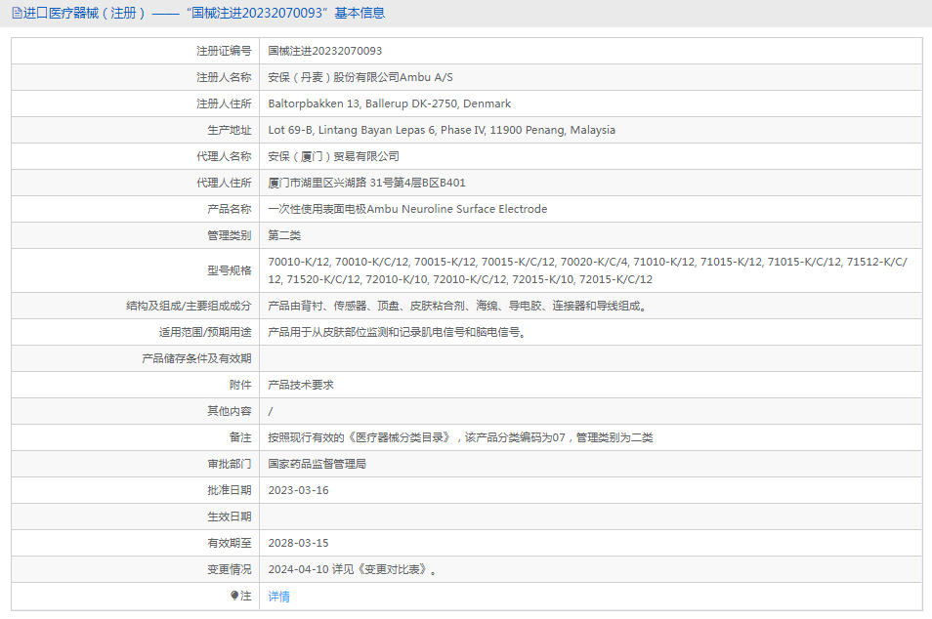The height and width of the screenshot is (619, 932).
Task: Click the 注册证编号 label cell
Action: click(224, 51)
